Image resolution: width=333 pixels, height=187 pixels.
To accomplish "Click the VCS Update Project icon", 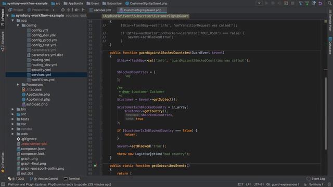I will coord(301,3).
